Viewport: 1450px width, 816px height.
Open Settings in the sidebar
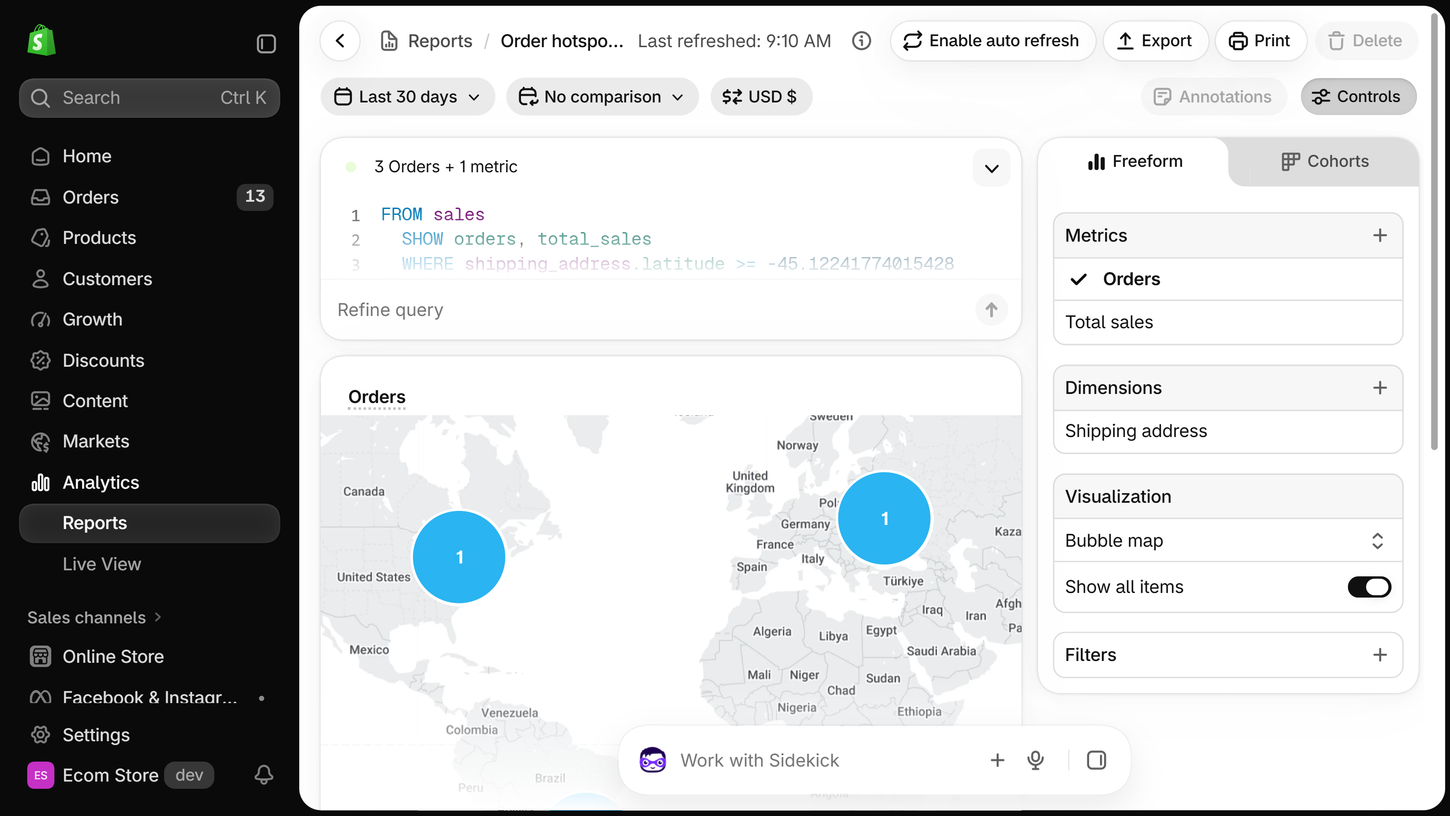pos(150,734)
